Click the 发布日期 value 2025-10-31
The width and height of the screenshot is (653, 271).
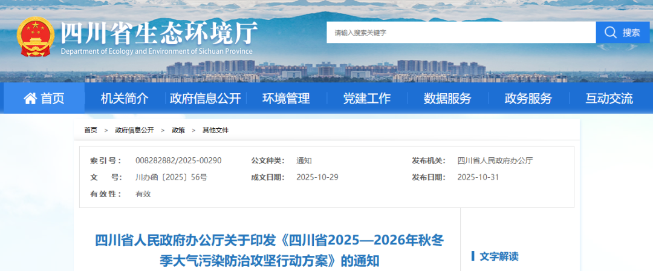click(478, 178)
